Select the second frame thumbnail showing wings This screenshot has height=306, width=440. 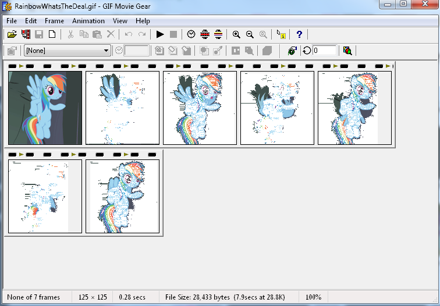[x=123, y=108]
